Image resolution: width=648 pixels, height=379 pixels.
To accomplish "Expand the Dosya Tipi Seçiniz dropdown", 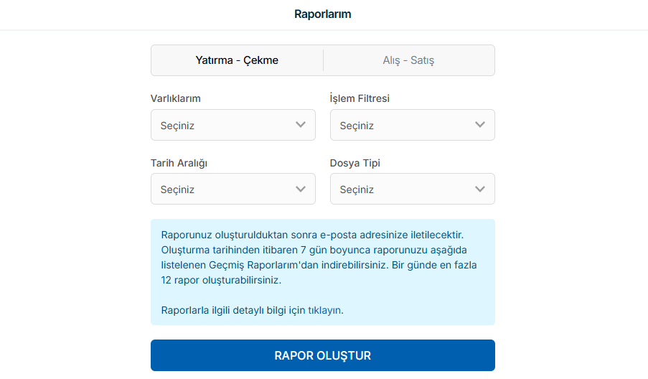I will [412, 189].
